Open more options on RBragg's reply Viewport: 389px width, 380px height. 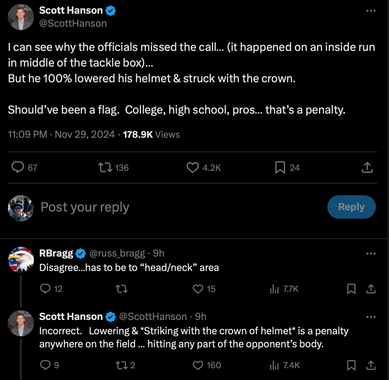click(371, 253)
